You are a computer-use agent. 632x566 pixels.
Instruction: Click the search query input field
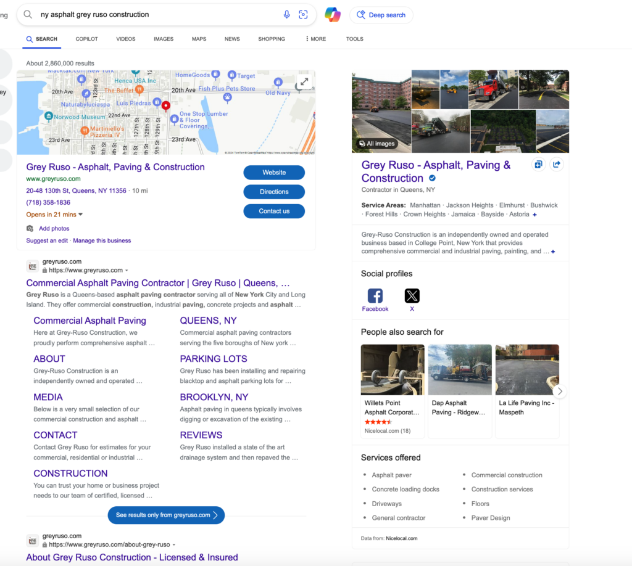pyautogui.click(x=154, y=15)
